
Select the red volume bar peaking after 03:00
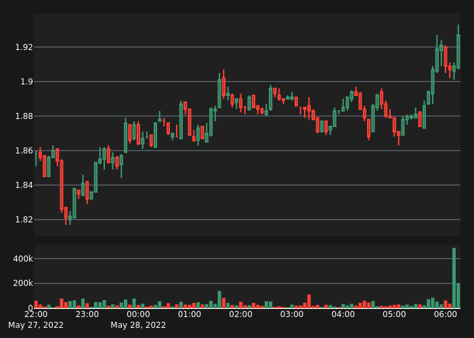[x=309, y=301]
